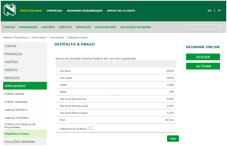Open Simuladores in the grey navigation bar
Viewport: 227px width, 149px height.
106,27
